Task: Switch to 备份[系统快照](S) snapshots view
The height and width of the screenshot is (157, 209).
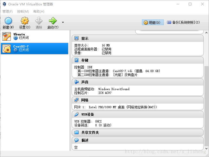Action: [x=183, y=22]
